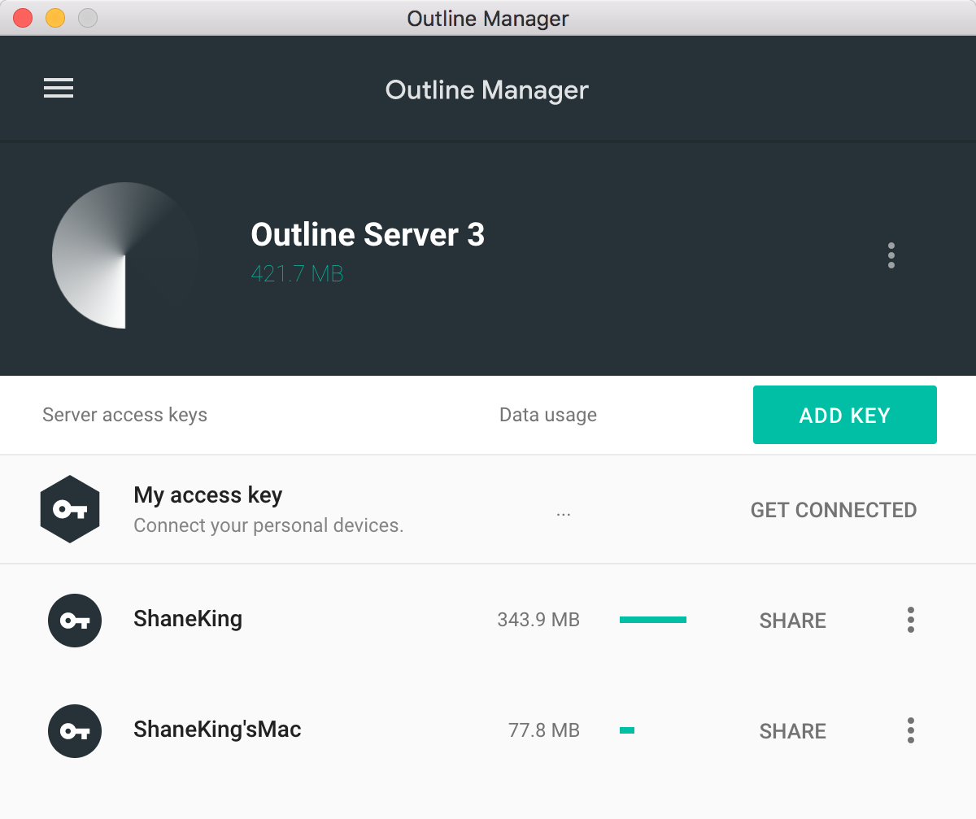Click the hexagon key icon for My access key
The image size is (976, 819).
pos(70,509)
